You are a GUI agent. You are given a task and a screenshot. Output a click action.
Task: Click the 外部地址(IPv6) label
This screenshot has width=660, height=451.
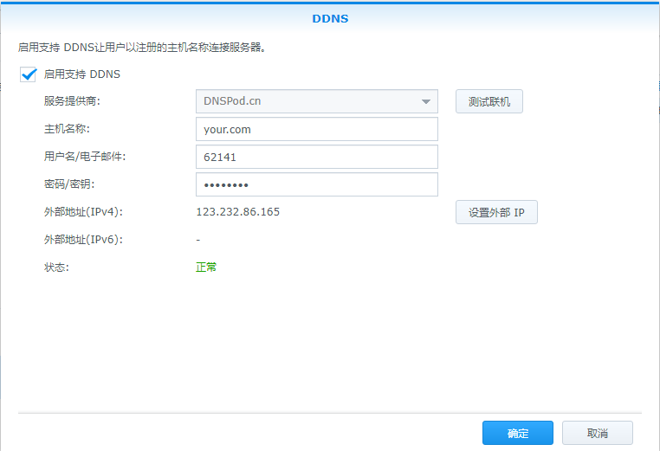(83, 240)
